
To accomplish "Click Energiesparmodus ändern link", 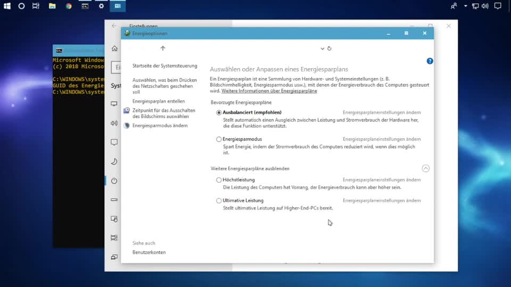I will (160, 125).
